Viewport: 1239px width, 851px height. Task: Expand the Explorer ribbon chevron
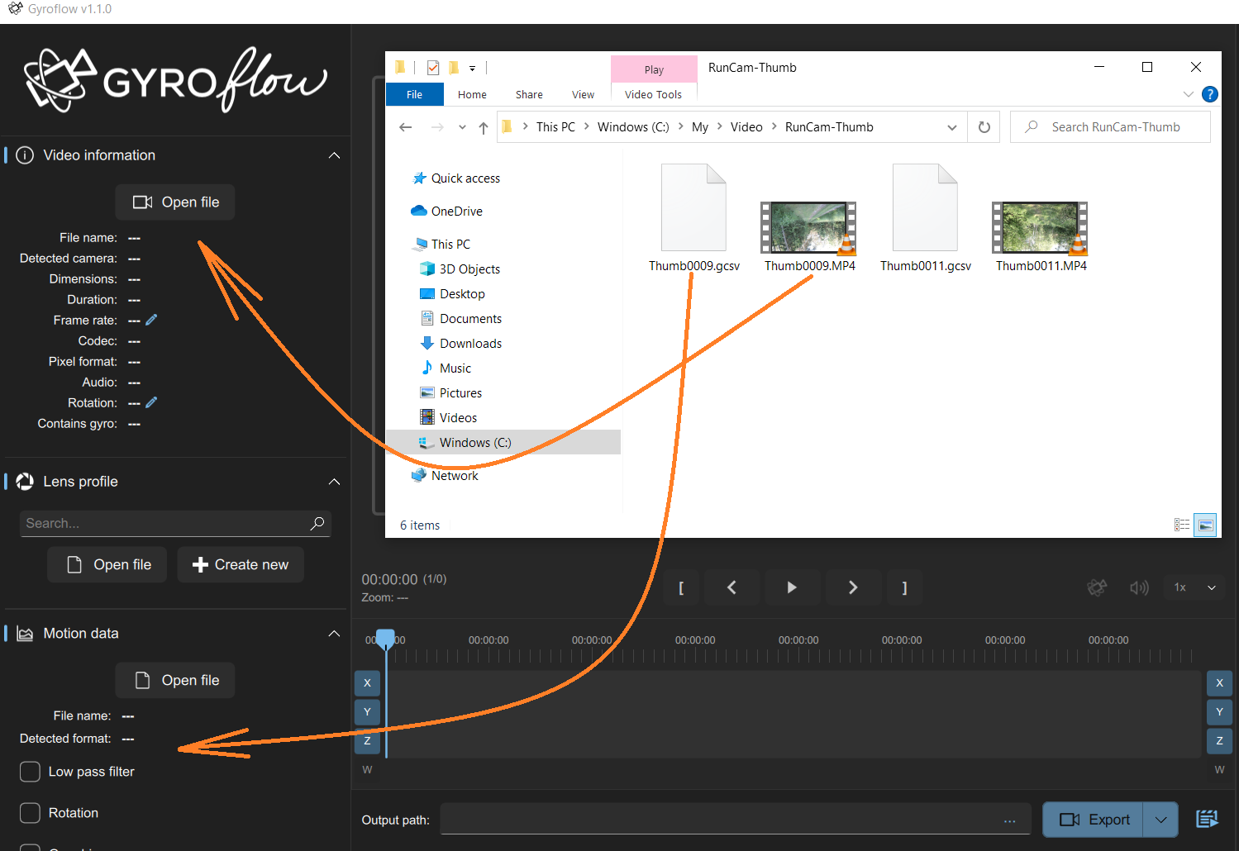click(1189, 94)
